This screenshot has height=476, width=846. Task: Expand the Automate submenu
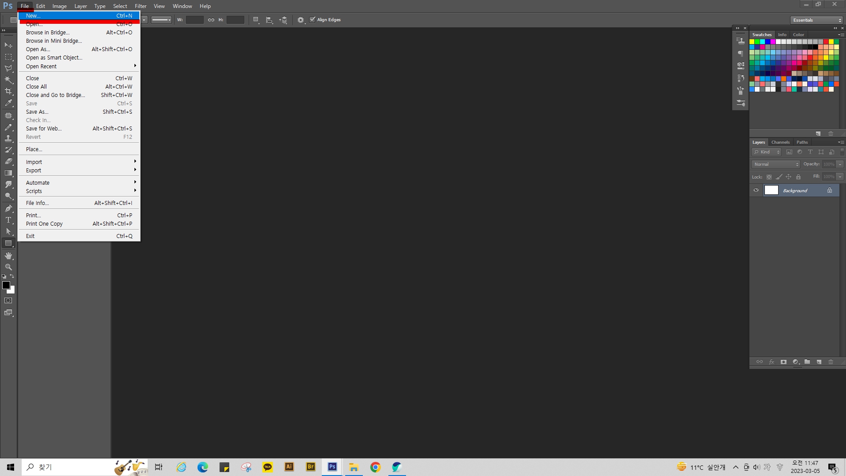point(79,182)
